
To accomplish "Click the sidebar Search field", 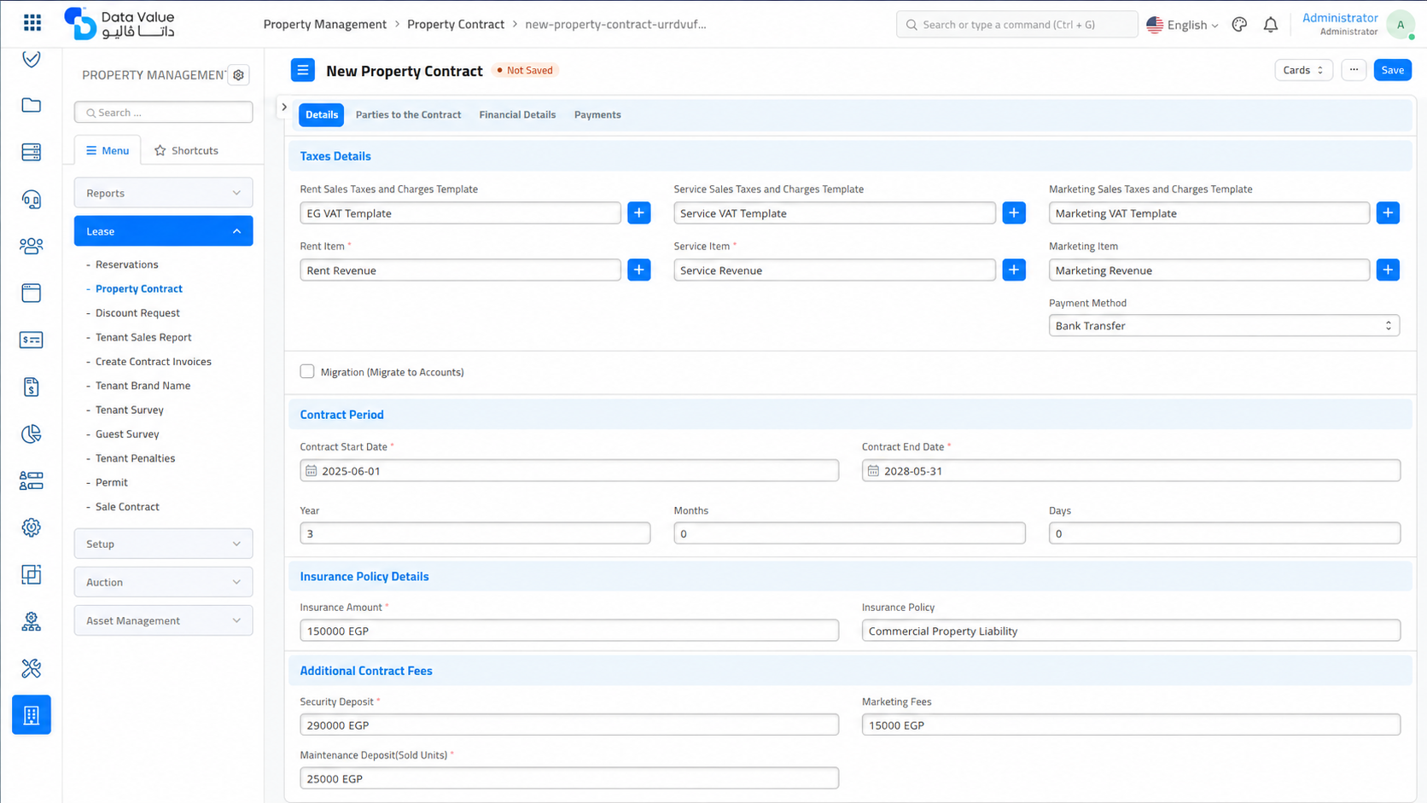I will (x=164, y=113).
